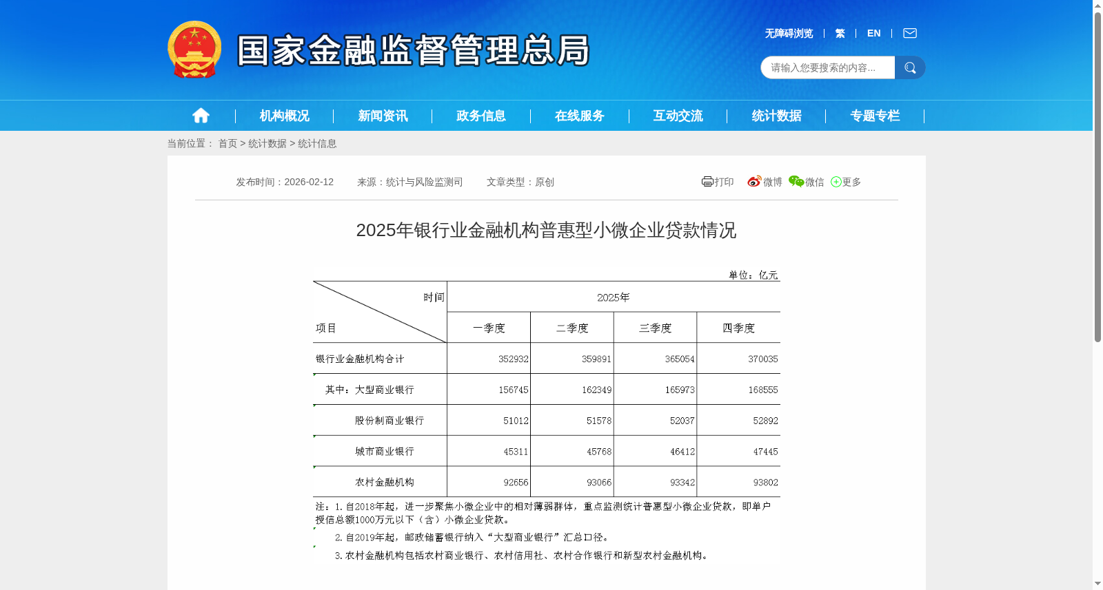
Task: Click the 国家金融监督管理总局 site title
Action: (x=414, y=50)
